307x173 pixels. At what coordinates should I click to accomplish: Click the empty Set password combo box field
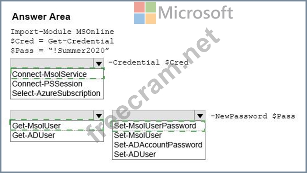click(153, 115)
